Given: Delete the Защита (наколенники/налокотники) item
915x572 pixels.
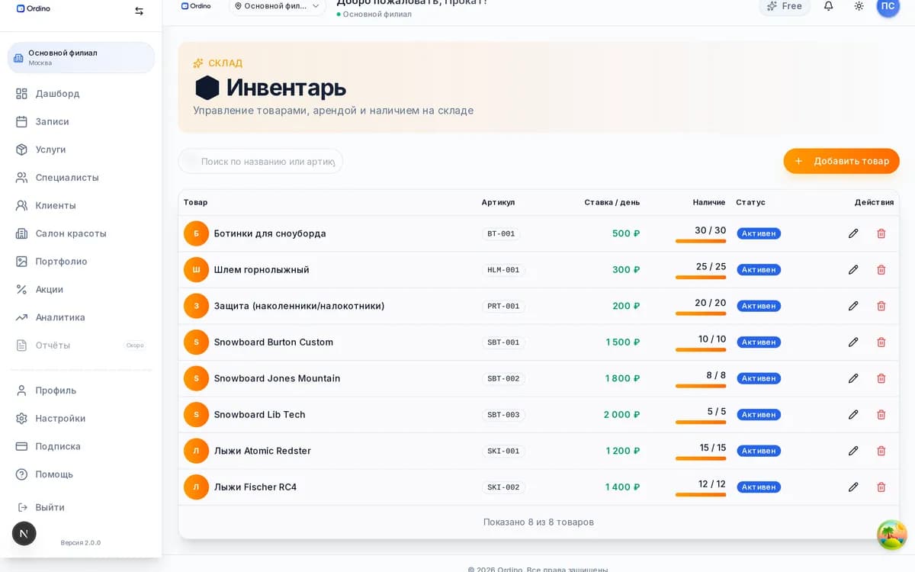Looking at the screenshot, I should pyautogui.click(x=881, y=306).
